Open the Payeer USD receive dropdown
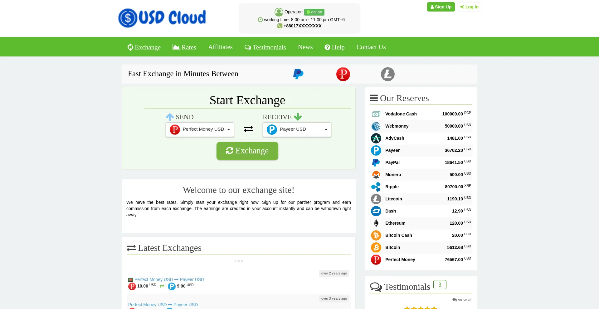 point(297,129)
